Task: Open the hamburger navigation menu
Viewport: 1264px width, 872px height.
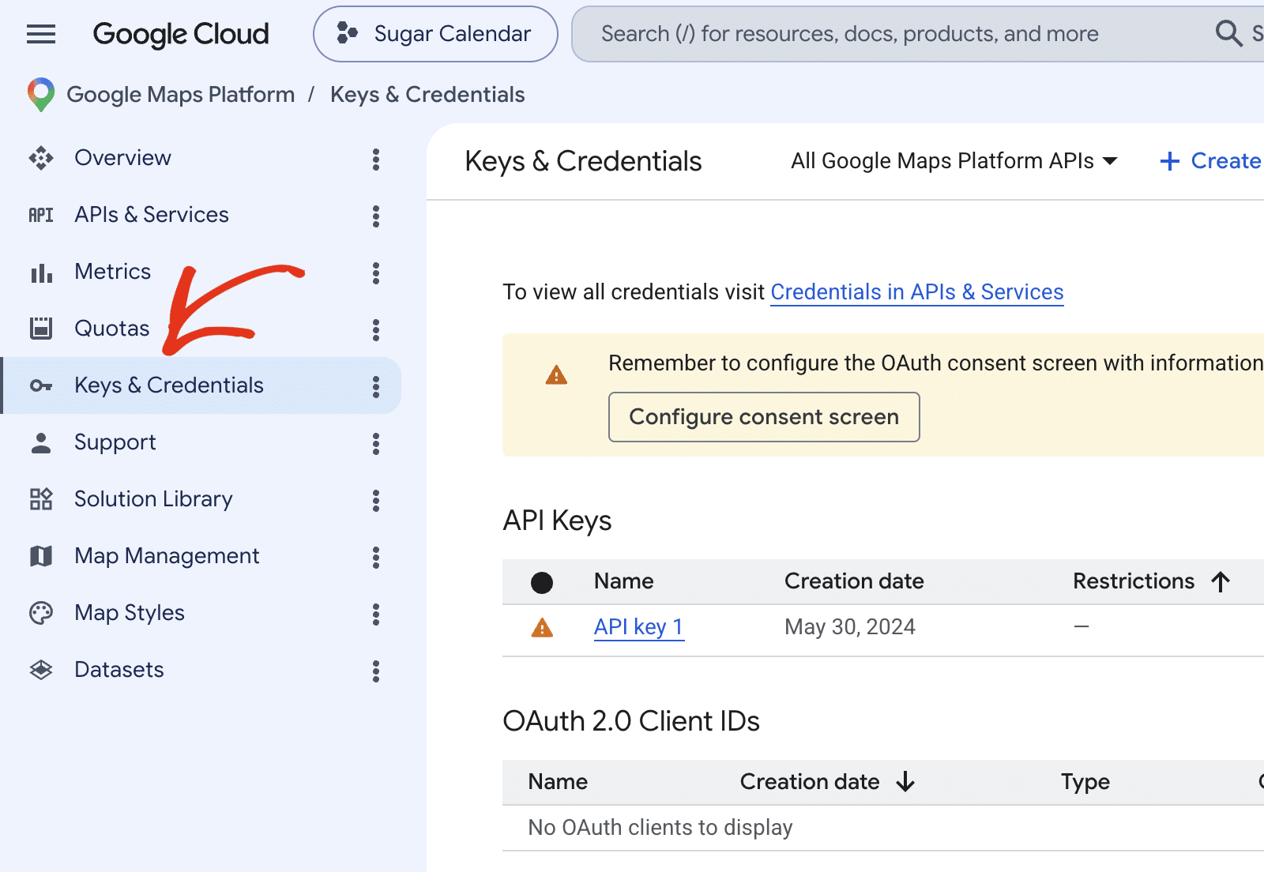Action: click(41, 34)
